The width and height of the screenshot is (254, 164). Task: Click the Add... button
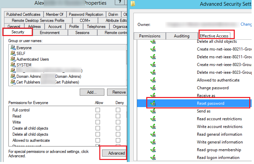[92, 92]
